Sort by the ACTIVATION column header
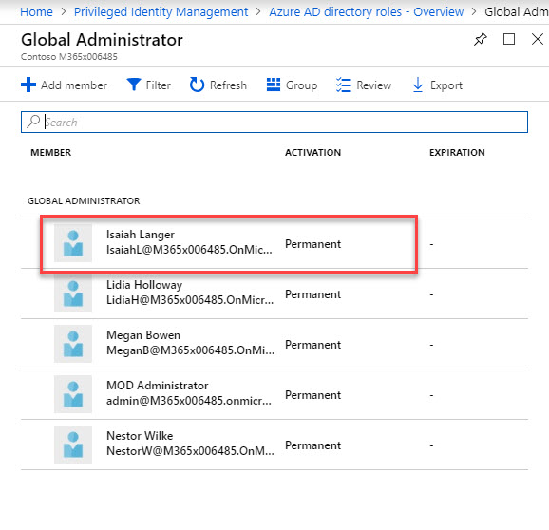The height and width of the screenshot is (530, 549). [x=312, y=153]
